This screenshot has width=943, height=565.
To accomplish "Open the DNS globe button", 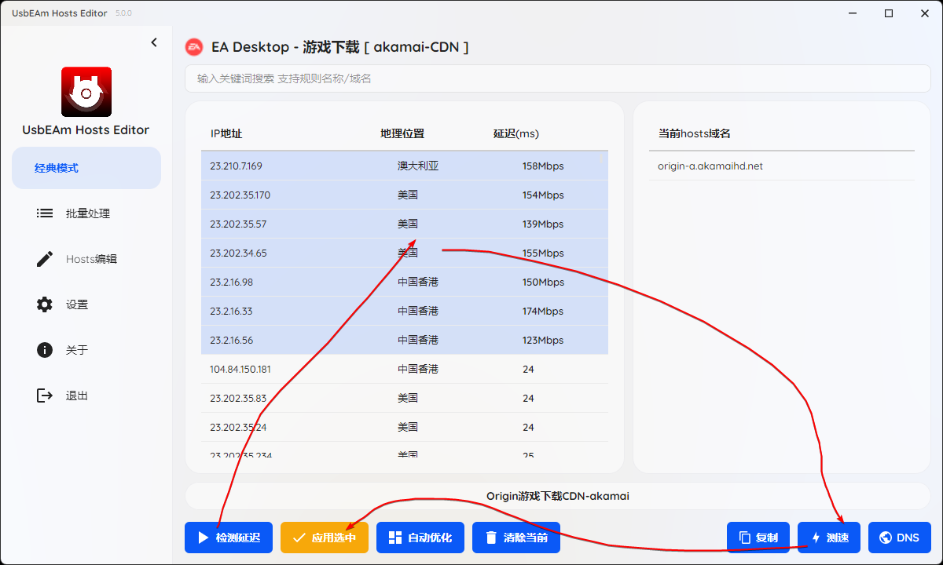I will pos(900,538).
